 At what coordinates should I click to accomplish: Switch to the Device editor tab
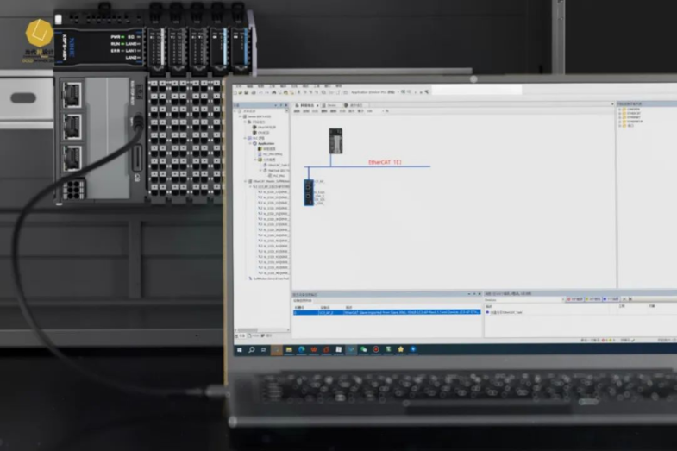(331, 104)
